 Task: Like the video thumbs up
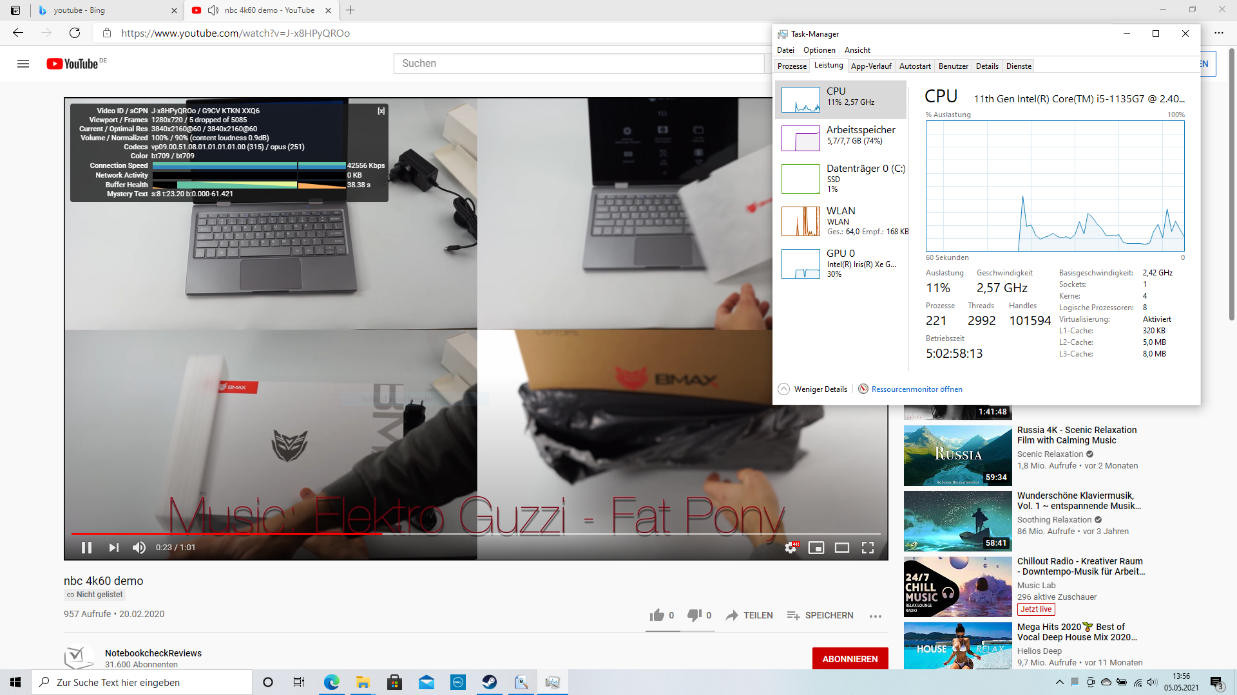click(x=657, y=615)
